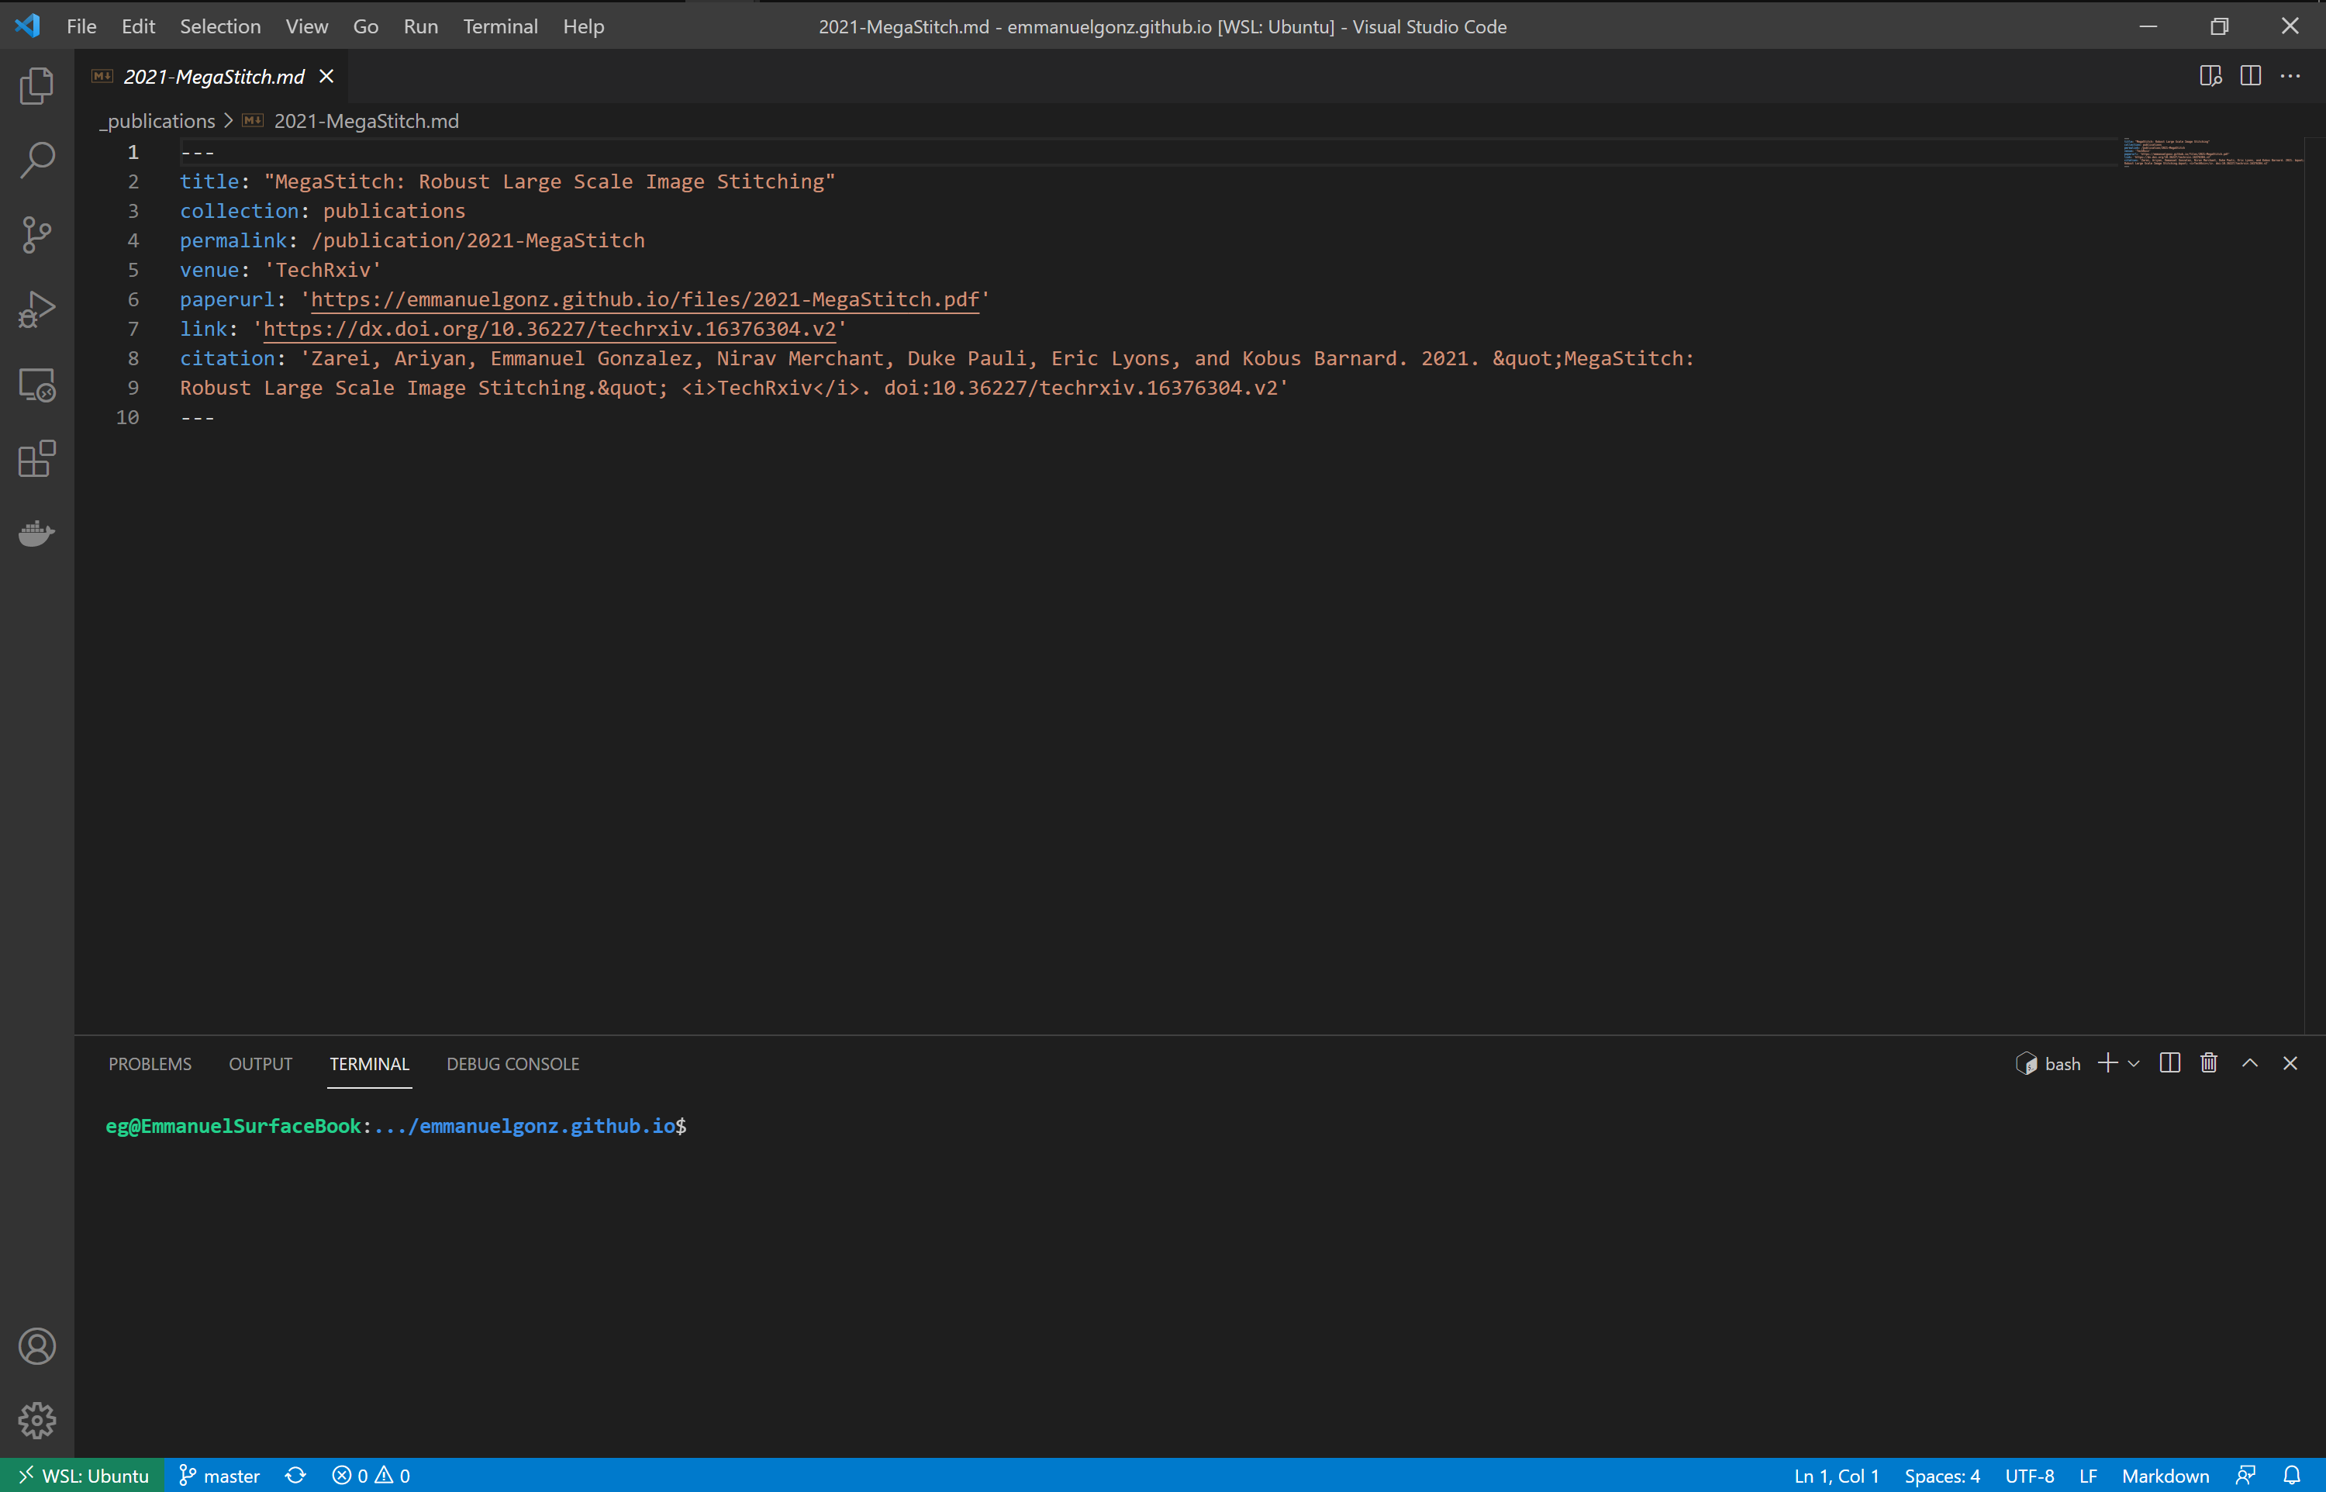Open the Search view icon
Screen dimensions: 2326x1492
point(36,160)
